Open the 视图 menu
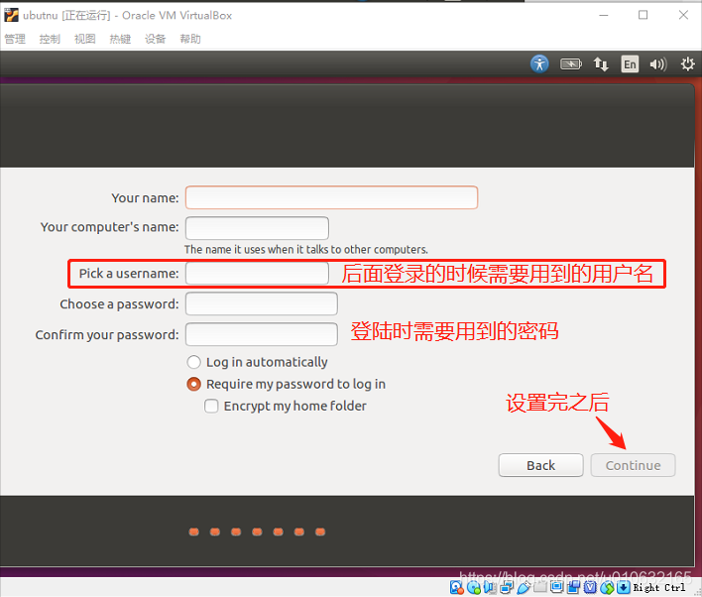702x597 pixels. tap(85, 39)
